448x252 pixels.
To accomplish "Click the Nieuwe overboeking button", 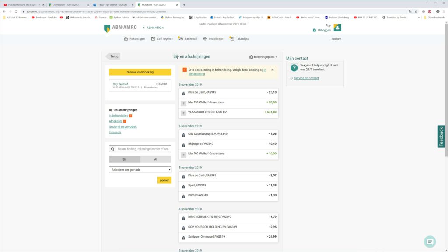I will coord(140,72).
